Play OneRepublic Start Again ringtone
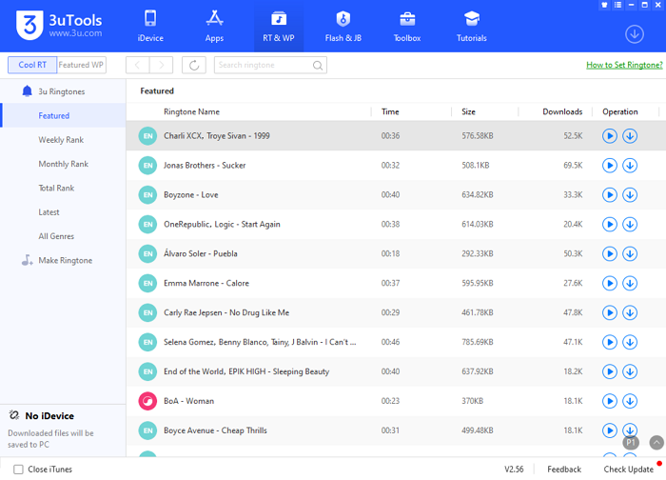The image size is (666, 480). click(x=610, y=224)
